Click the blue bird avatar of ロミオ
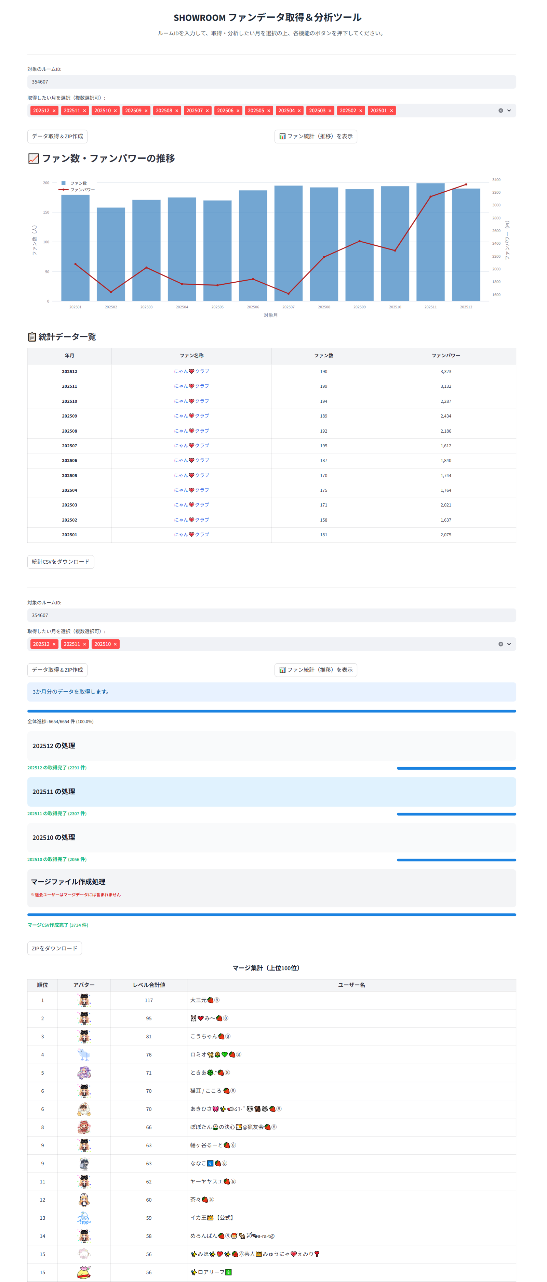Image resolution: width=547 pixels, height=1282 pixels. (84, 1054)
